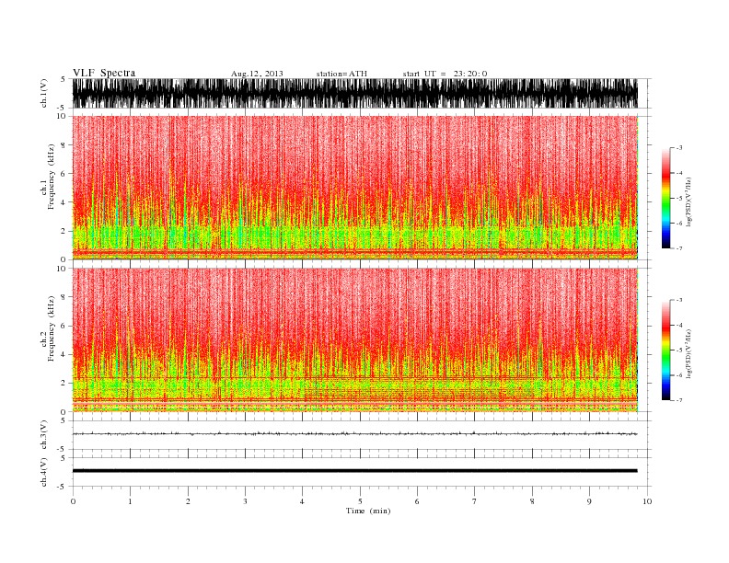Click time axis tick label '7'
Image resolution: width=729 pixels, height=563 pixels.
coord(475,501)
